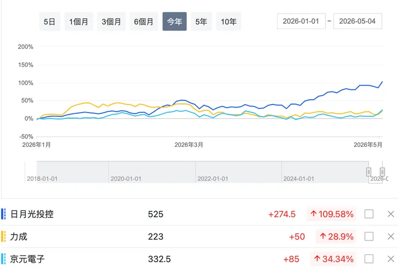Click the dark blue color marker for 日月光投控
Screen dimensions: 398x269
pos(3,214)
